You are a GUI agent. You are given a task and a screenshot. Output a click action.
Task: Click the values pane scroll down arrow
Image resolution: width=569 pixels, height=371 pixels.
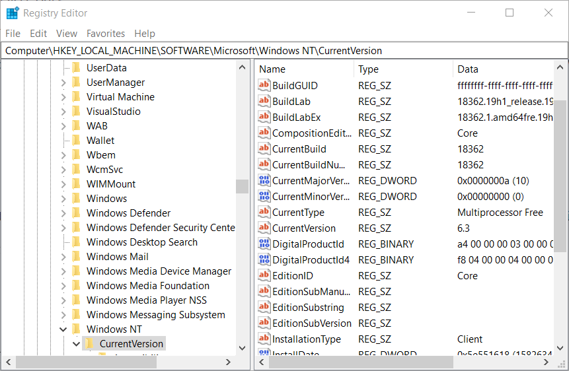pyautogui.click(x=560, y=348)
